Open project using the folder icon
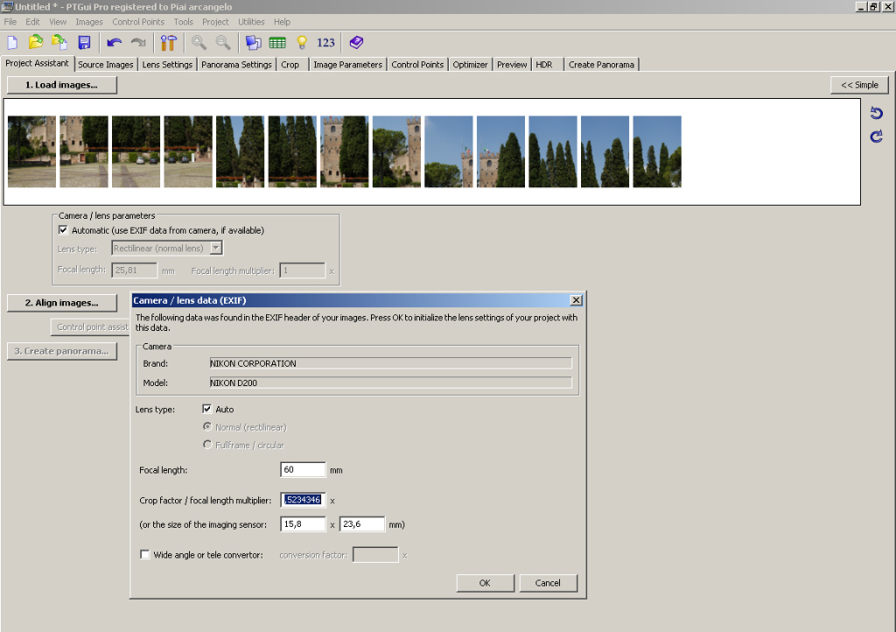The height and width of the screenshot is (632, 896). click(36, 43)
